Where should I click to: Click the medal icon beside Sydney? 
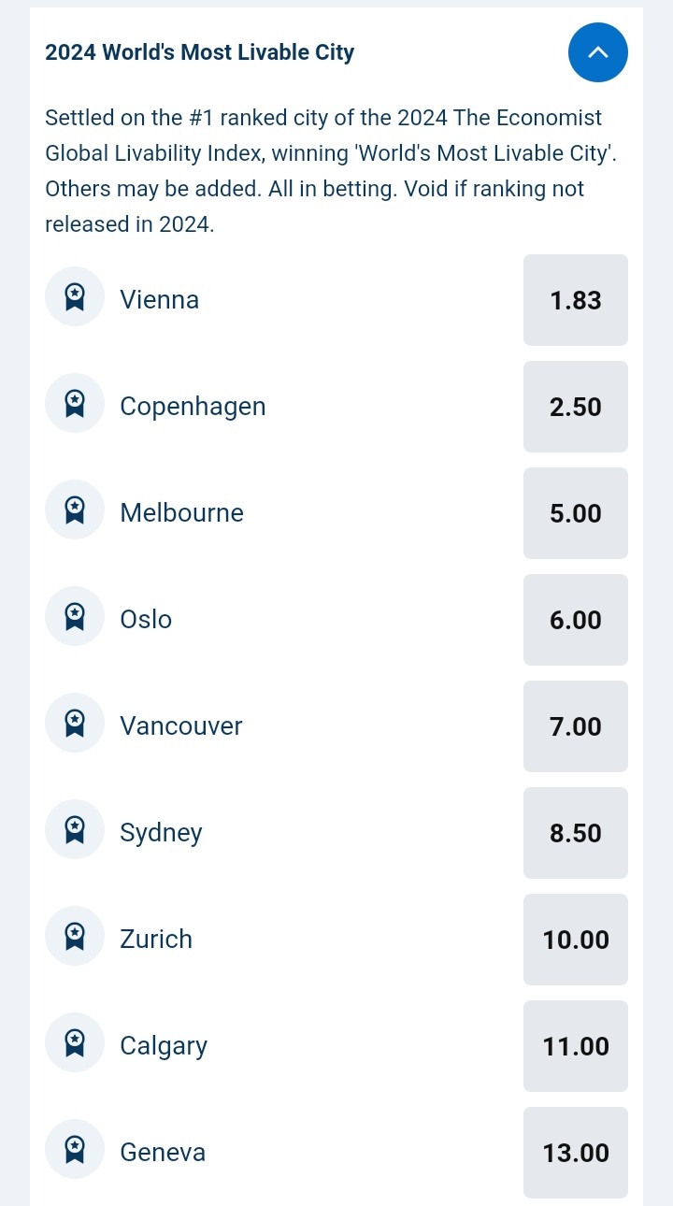[75, 830]
